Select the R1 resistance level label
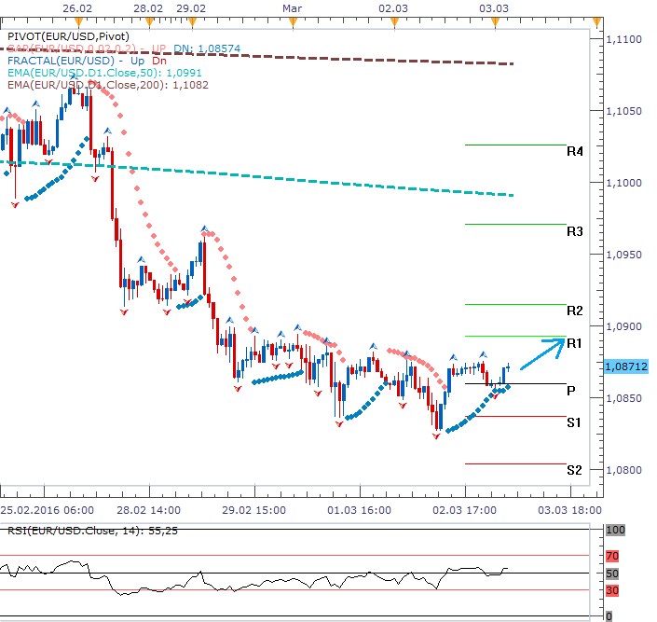The height and width of the screenshot is (622, 657). point(574,343)
